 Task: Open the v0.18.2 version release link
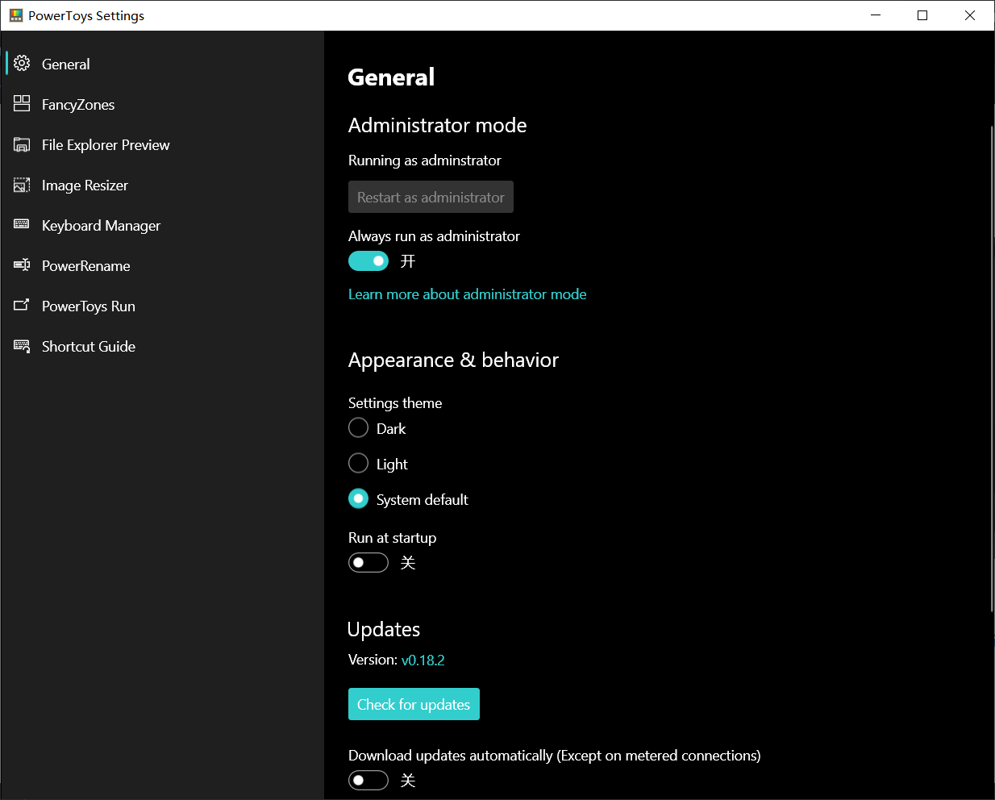pyautogui.click(x=423, y=660)
